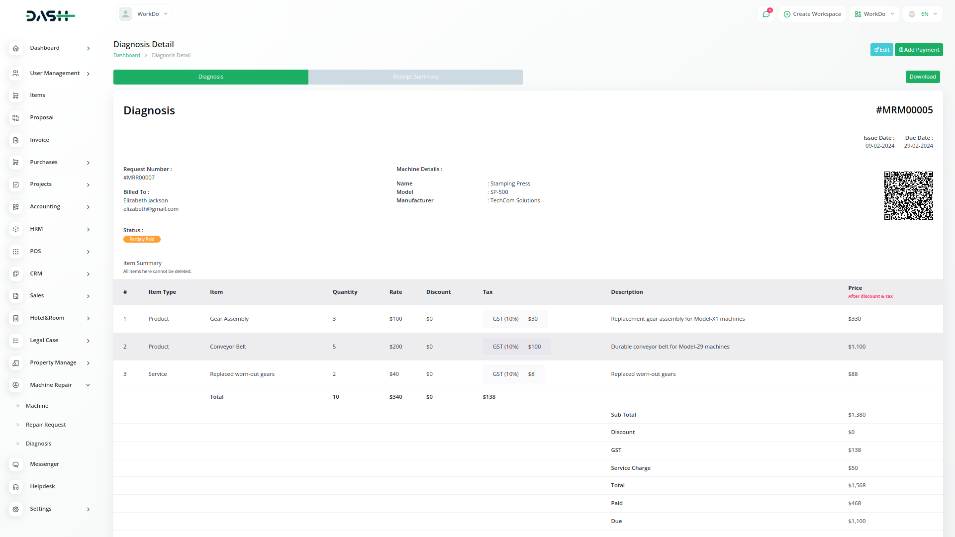Open the WorkDo workspace dropdown
This screenshot has height=537, width=955.
[874, 14]
